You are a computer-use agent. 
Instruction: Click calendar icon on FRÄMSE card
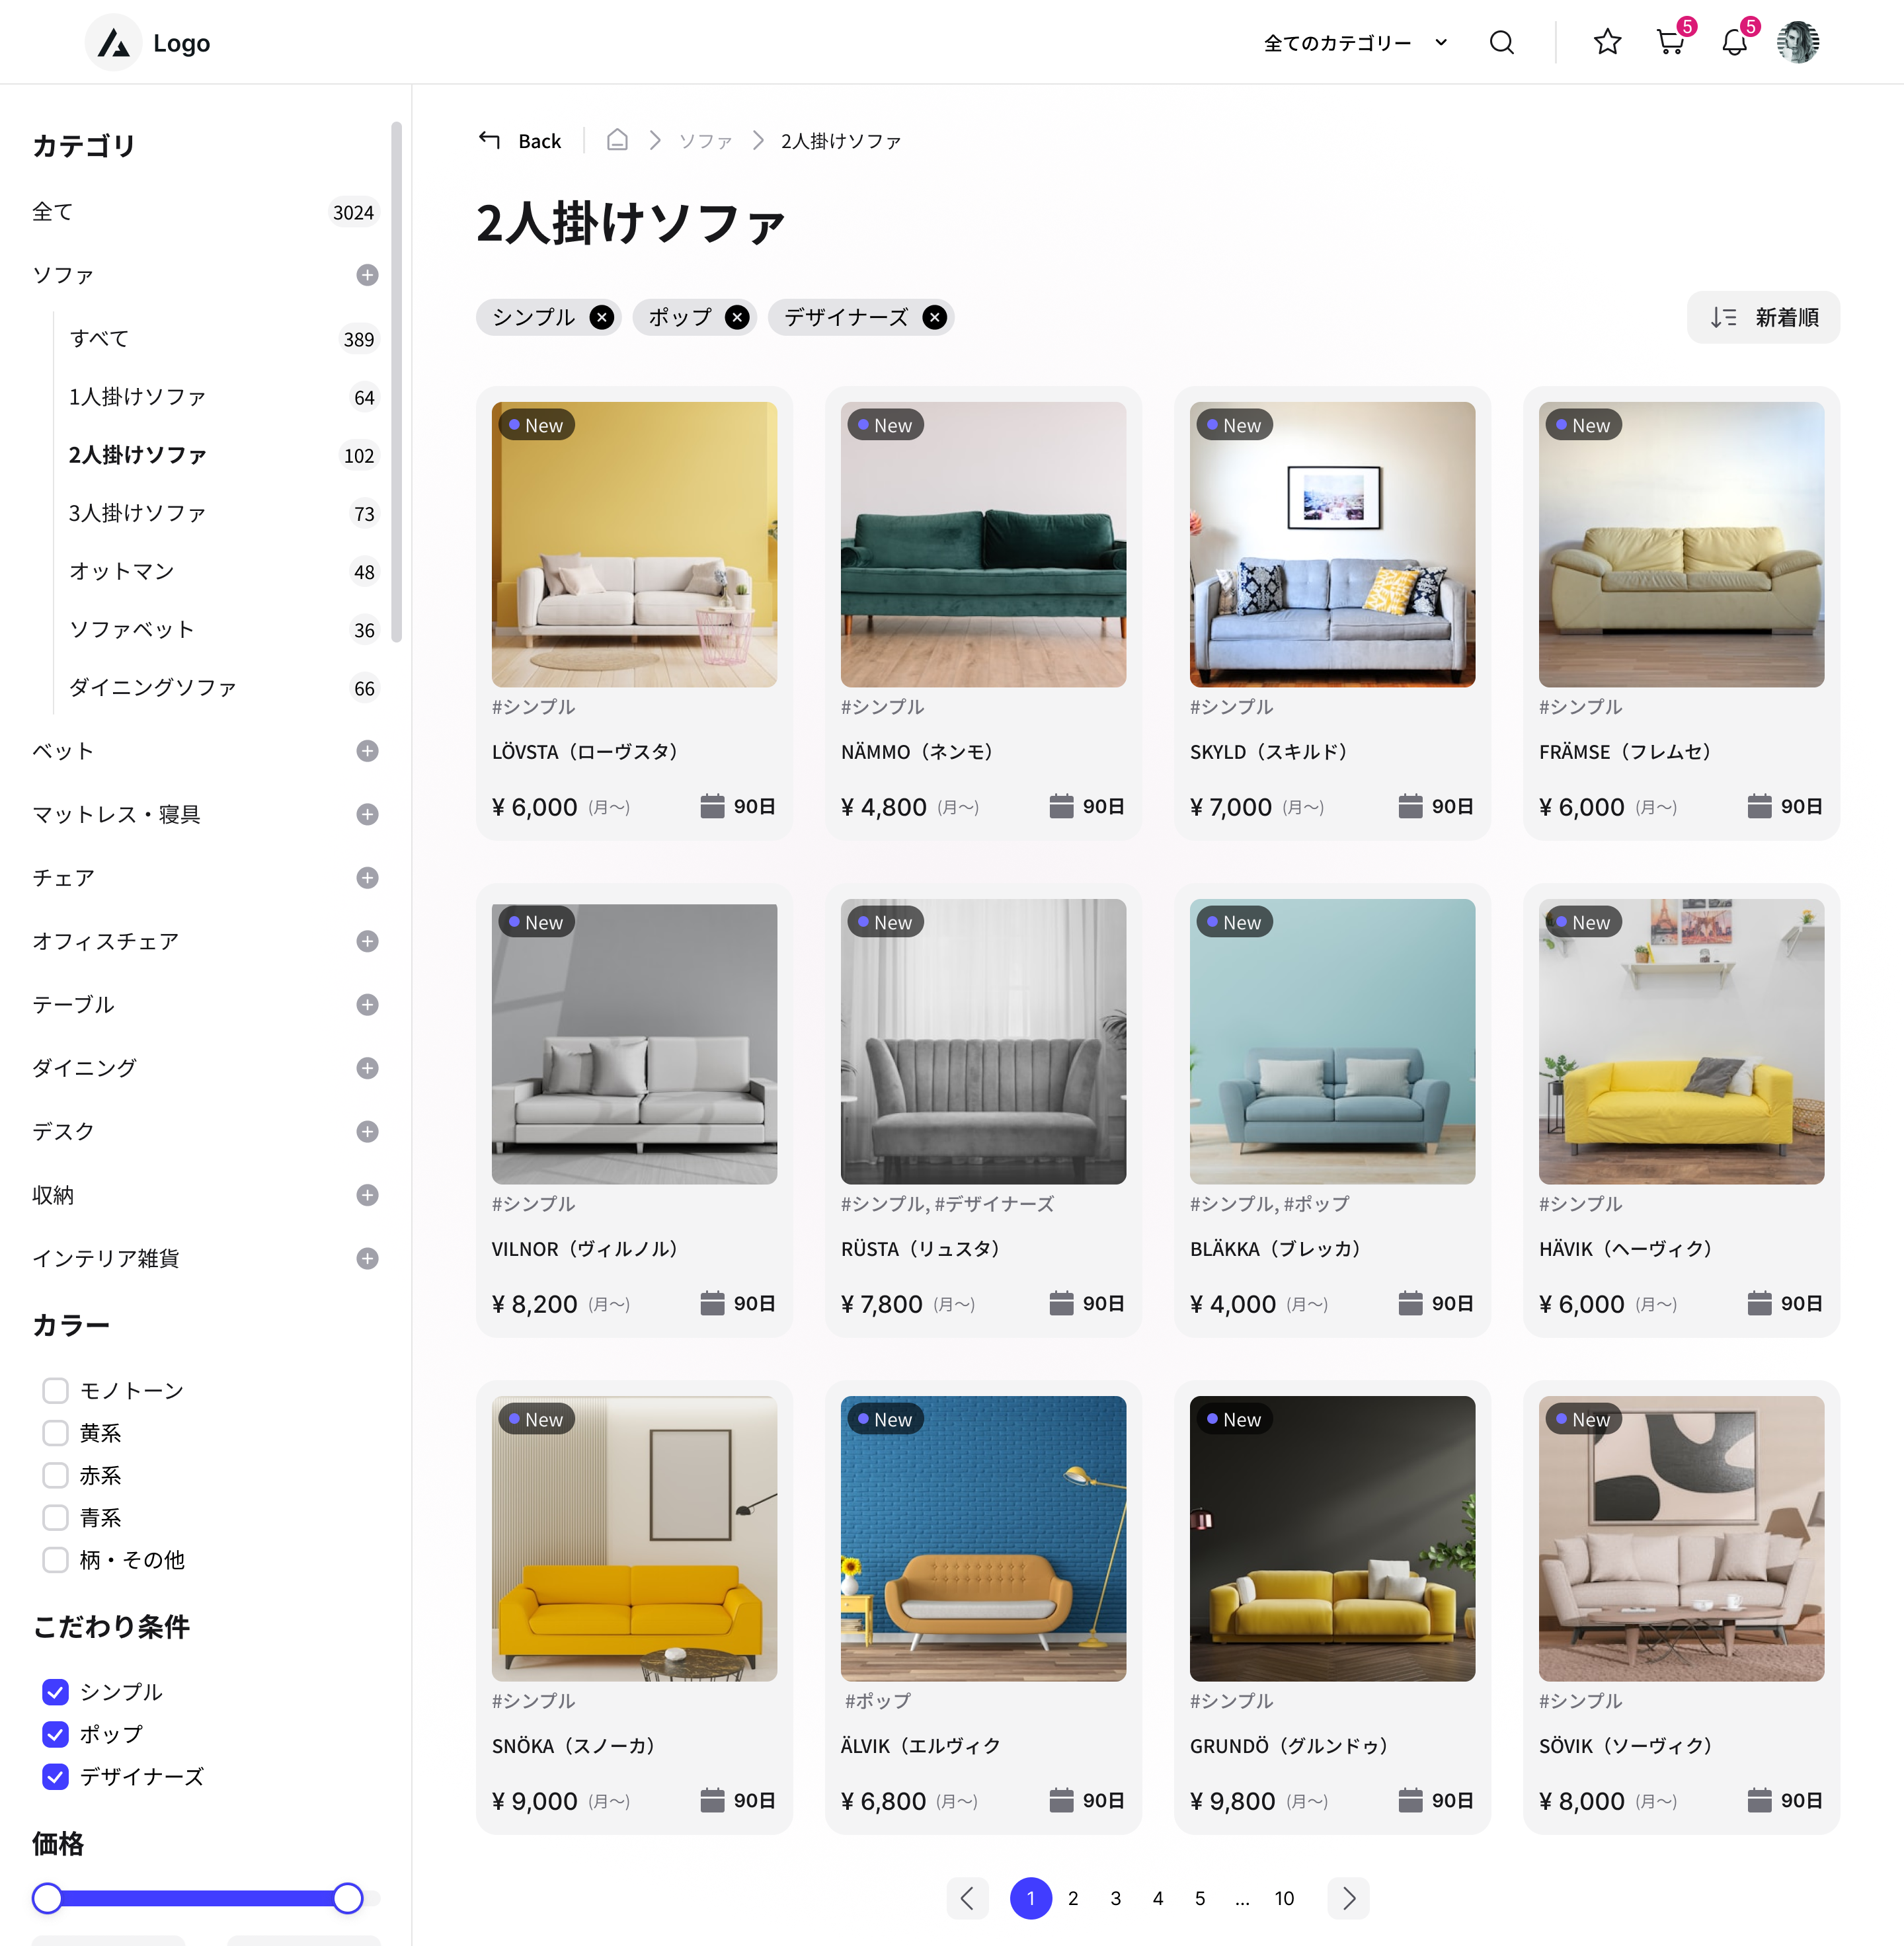1759,806
